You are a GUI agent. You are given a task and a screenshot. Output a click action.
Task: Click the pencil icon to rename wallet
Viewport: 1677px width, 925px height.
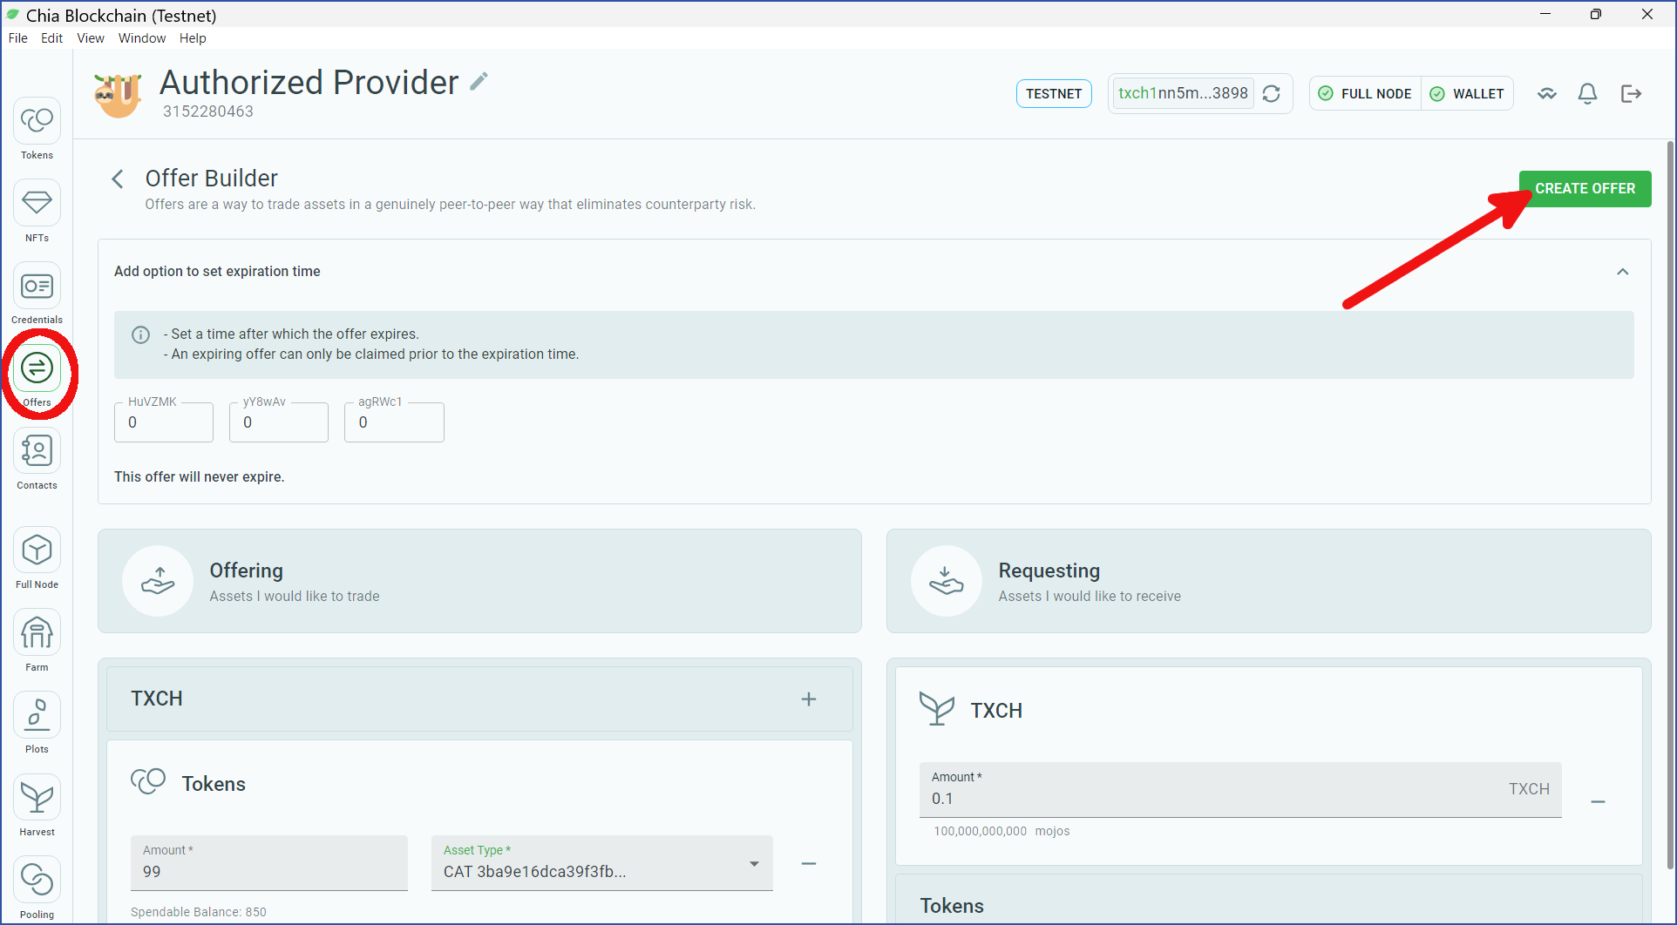(479, 82)
